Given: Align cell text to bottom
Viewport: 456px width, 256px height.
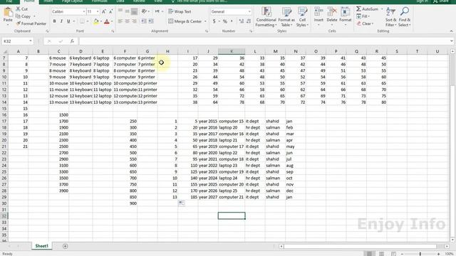Looking at the screenshot, I should (134, 11).
